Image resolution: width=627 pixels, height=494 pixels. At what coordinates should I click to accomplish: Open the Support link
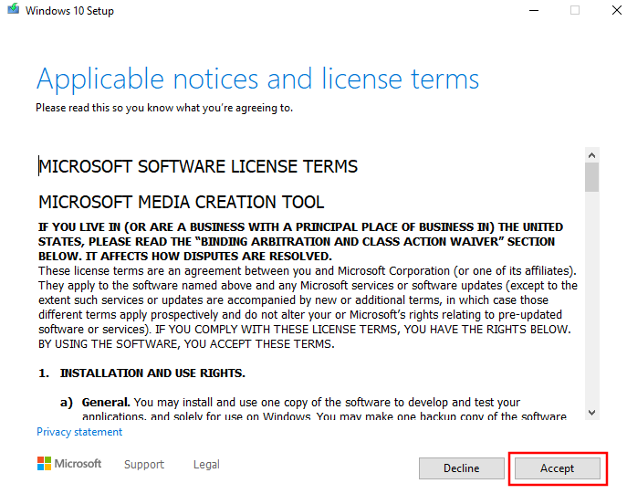pyautogui.click(x=144, y=464)
